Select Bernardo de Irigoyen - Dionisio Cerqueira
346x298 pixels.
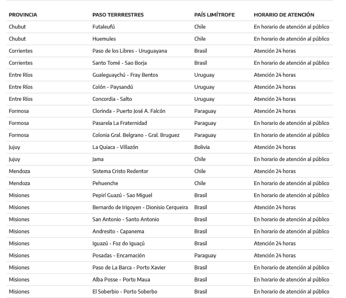point(140,207)
